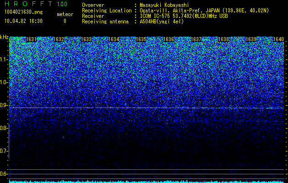
Task: Click the 1639 time marker
Action: pyautogui.click(x=251, y=39)
